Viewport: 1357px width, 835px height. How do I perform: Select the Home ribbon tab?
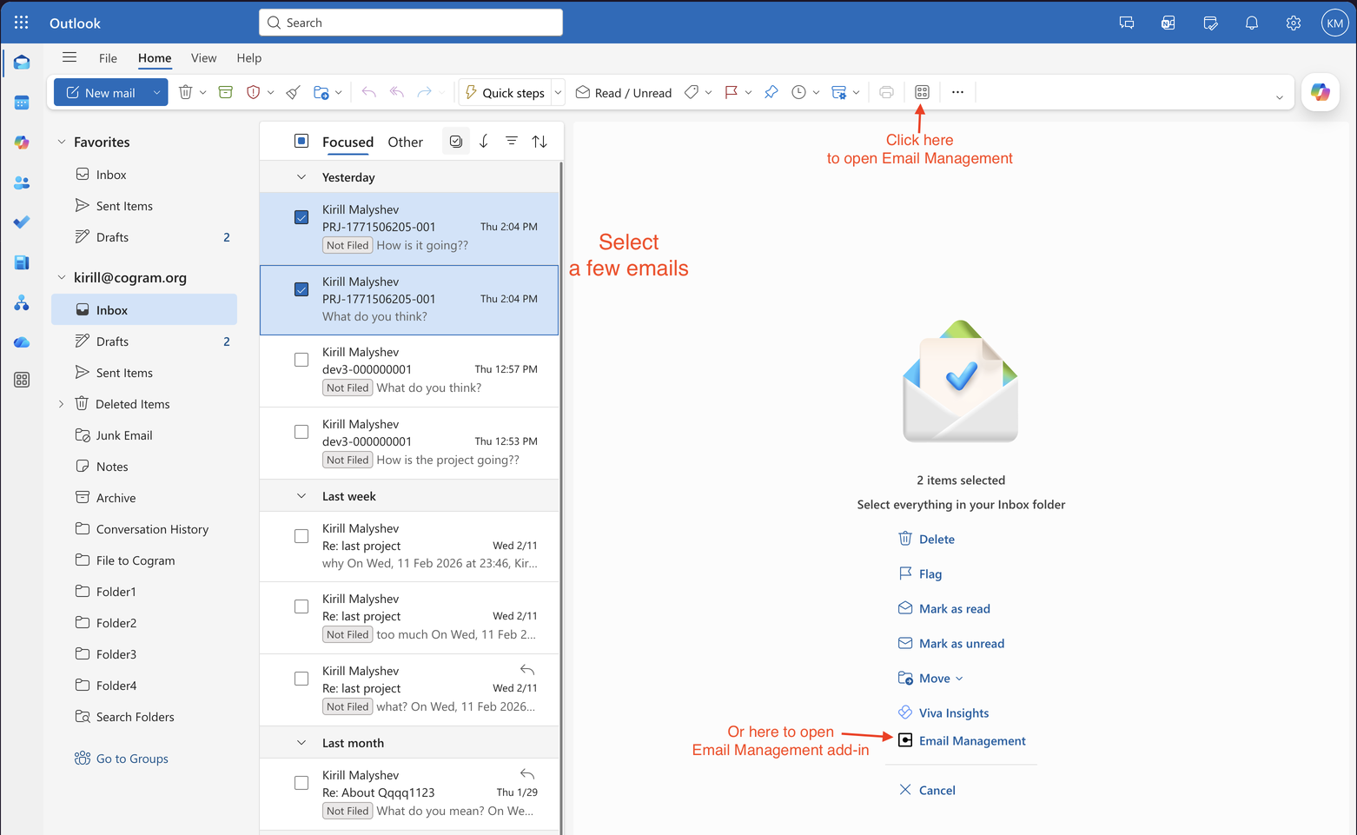pyautogui.click(x=155, y=58)
